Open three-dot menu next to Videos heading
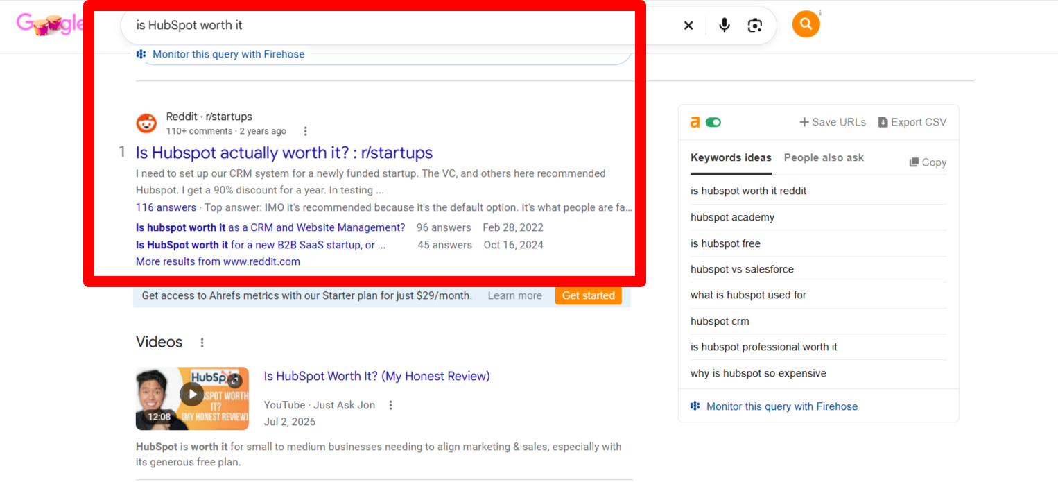 pos(202,343)
